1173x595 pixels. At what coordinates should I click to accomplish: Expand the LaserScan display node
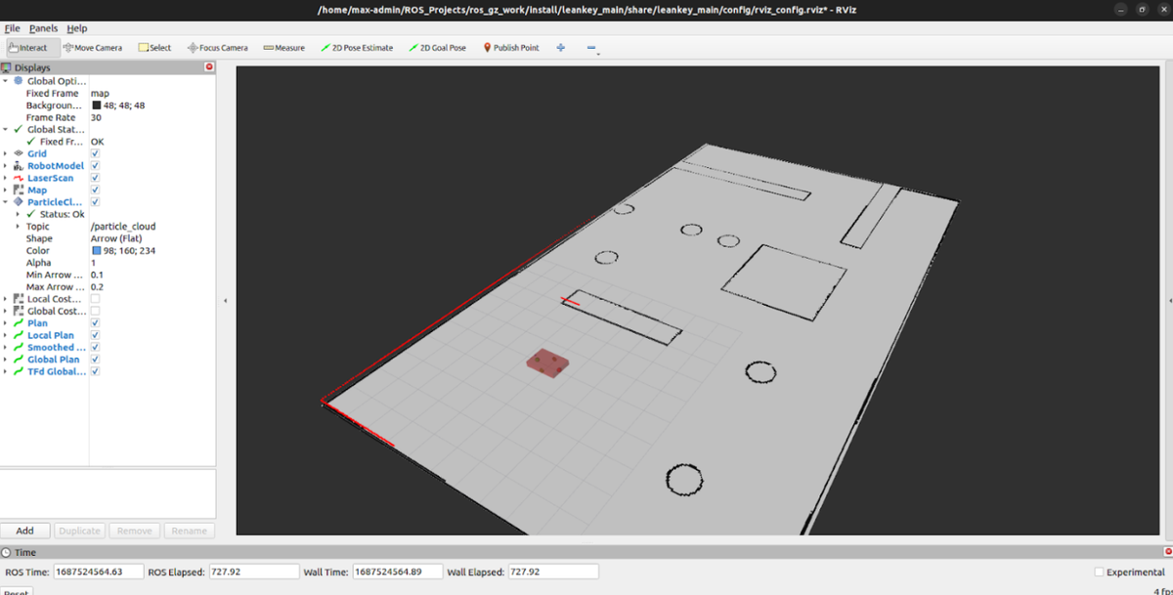point(5,178)
